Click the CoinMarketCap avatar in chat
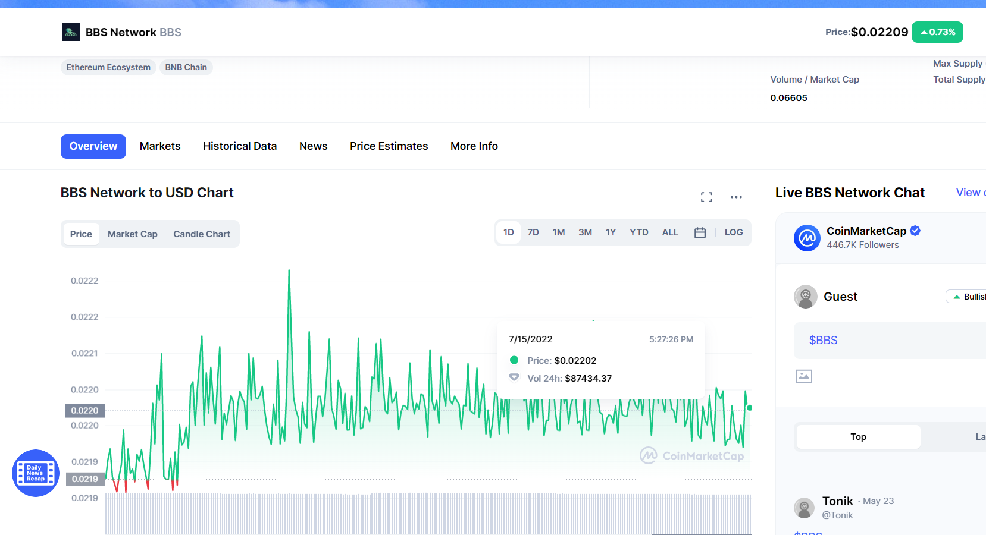Screen dimensions: 986x535 807,238
